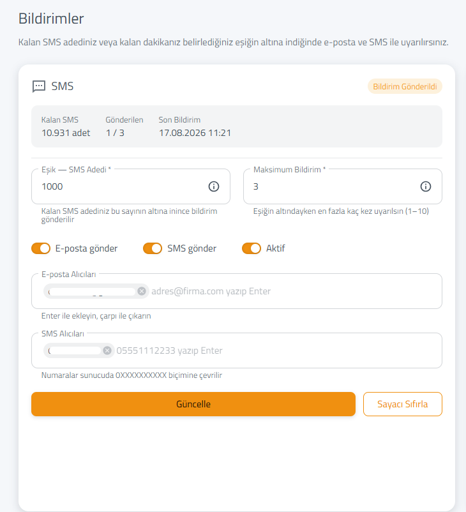Disable the Aktif switch
Image resolution: width=466 pixels, height=512 pixels.
tap(252, 248)
